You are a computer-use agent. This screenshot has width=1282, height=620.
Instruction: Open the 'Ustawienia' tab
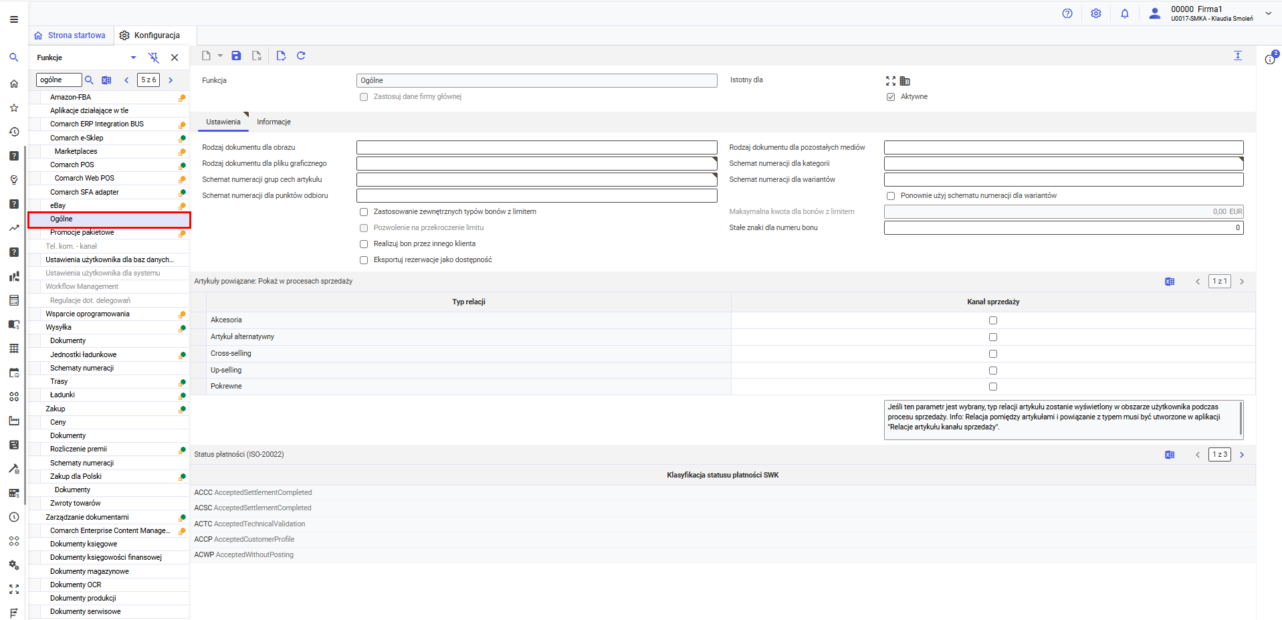(223, 122)
